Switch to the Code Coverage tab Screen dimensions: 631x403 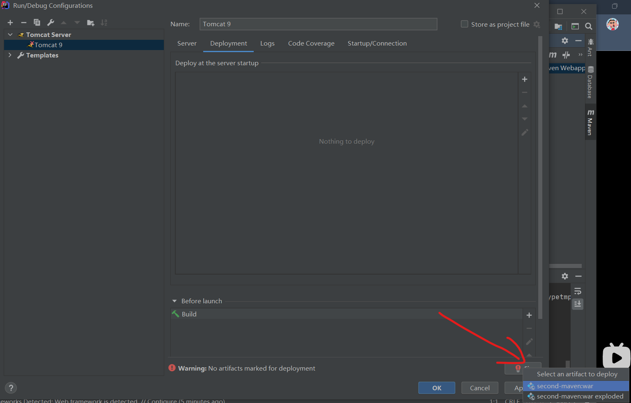coord(311,43)
